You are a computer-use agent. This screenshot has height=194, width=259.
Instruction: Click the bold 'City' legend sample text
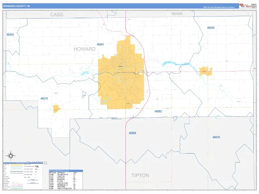[37, 167]
